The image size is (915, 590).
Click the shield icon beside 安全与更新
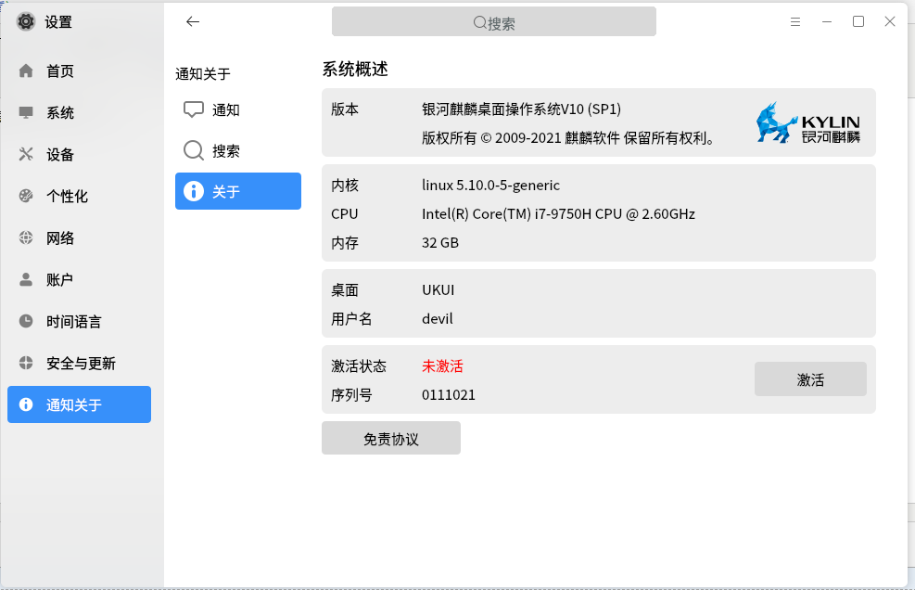pyautogui.click(x=26, y=363)
